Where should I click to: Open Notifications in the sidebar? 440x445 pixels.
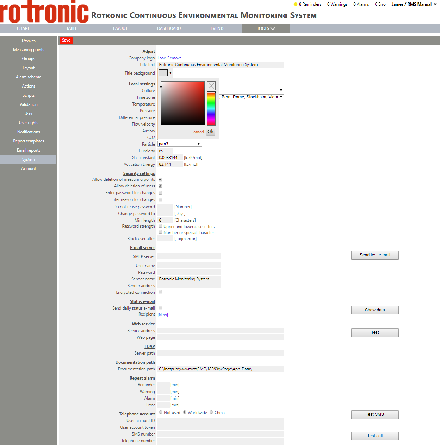[29, 132]
